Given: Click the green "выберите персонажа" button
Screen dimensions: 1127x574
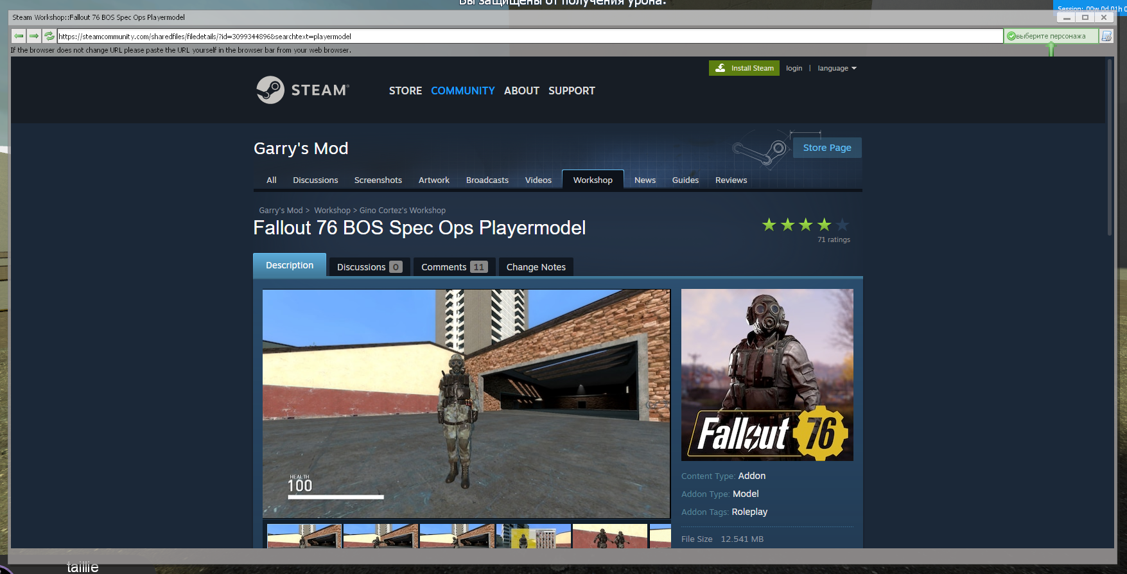Looking at the screenshot, I should click(1051, 36).
